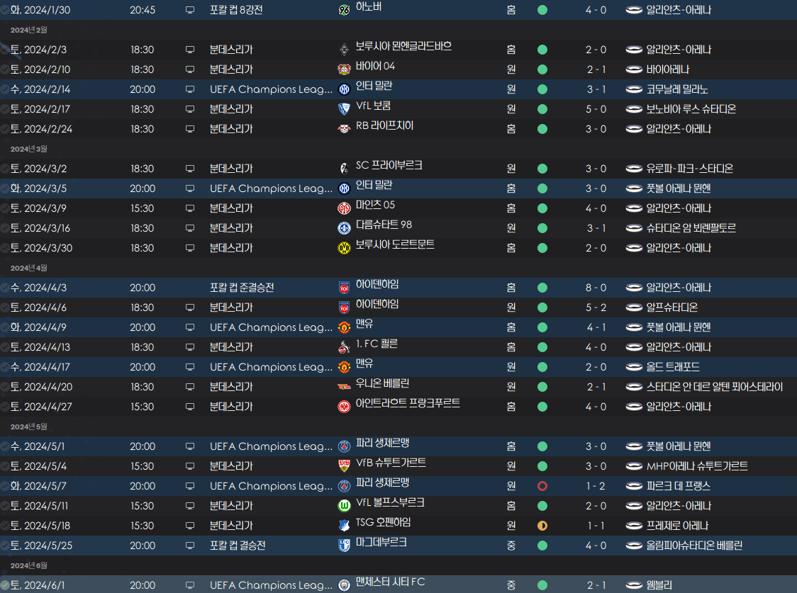Select the date 화, 2024/4/9

tap(38, 327)
